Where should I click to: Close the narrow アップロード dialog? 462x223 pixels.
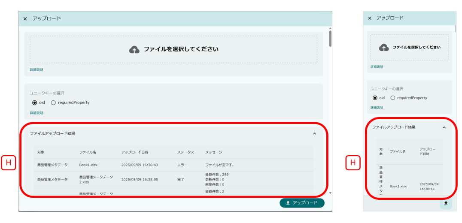(370, 18)
